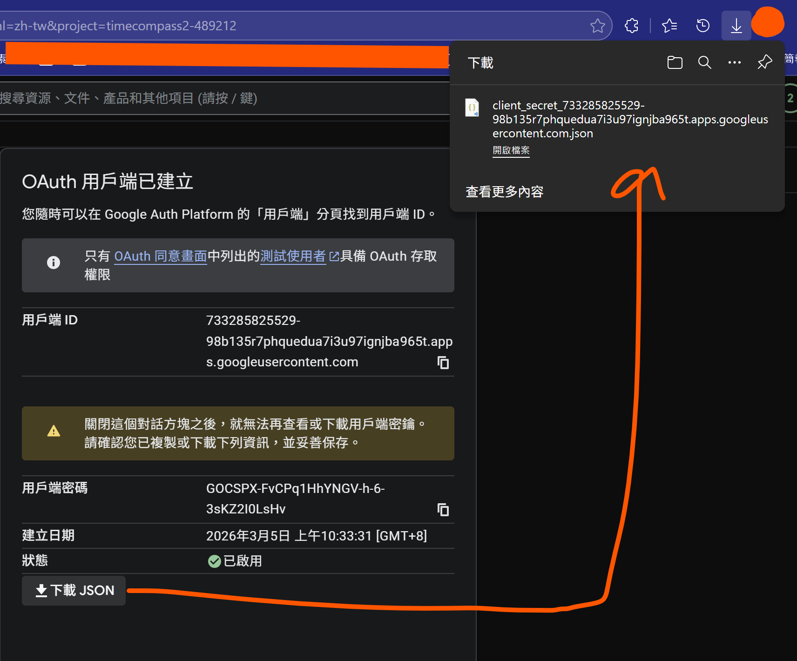Open downloads folder icon in panel
Screen dimensions: 797x661
675,62
